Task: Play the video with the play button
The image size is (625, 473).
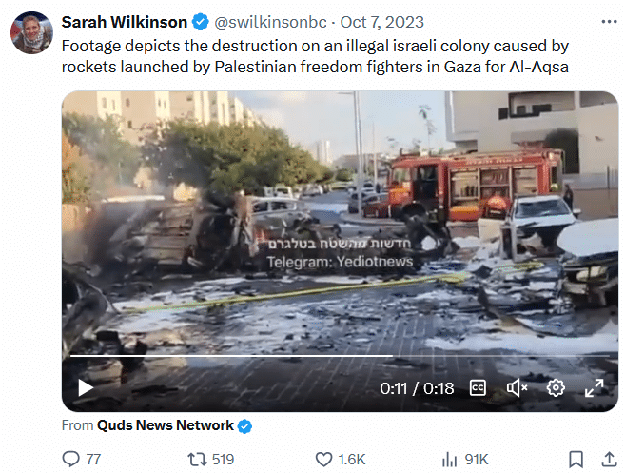Action: point(85,387)
